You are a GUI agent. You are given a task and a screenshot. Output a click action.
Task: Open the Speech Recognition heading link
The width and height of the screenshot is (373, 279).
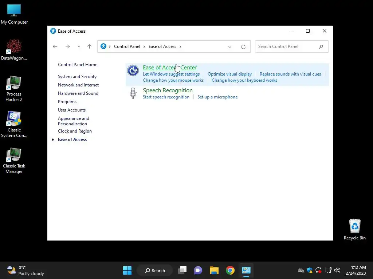point(168,90)
